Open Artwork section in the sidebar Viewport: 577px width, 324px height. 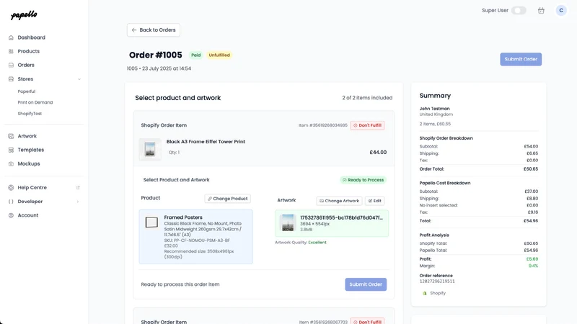27,136
